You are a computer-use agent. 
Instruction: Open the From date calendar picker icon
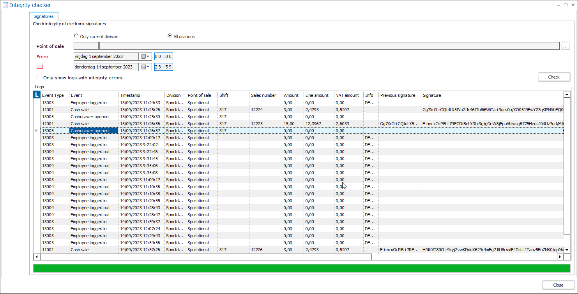tap(143, 56)
